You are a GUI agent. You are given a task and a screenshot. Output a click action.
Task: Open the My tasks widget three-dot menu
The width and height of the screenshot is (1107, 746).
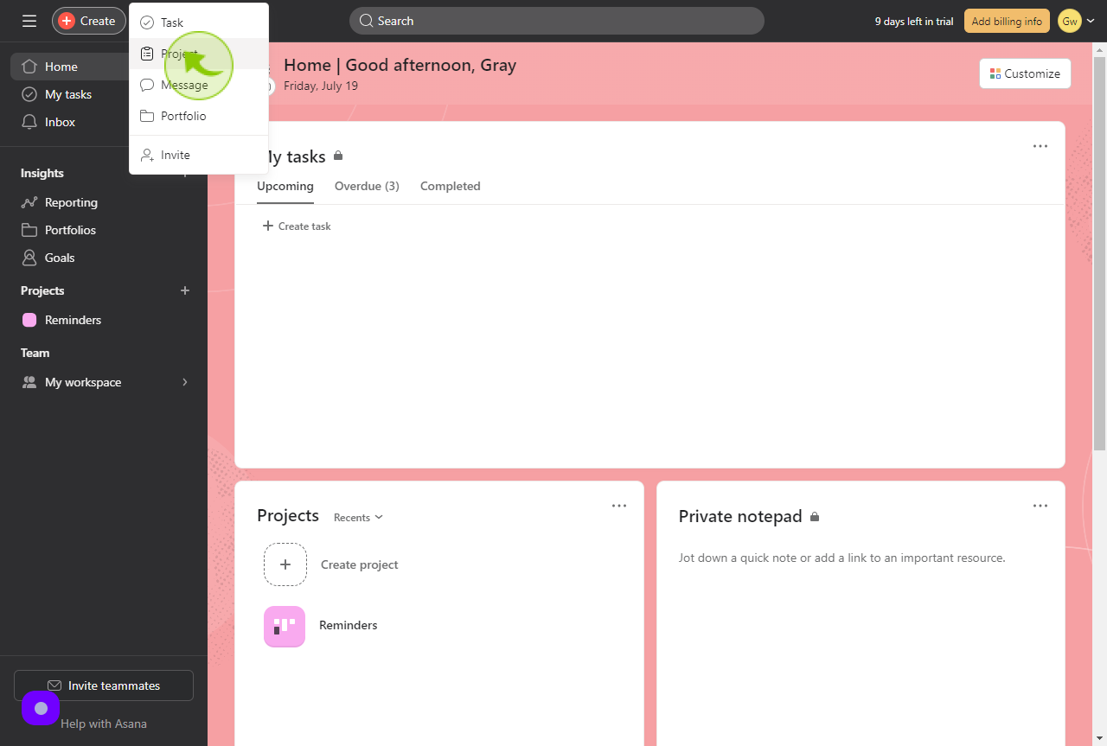coord(1040,146)
